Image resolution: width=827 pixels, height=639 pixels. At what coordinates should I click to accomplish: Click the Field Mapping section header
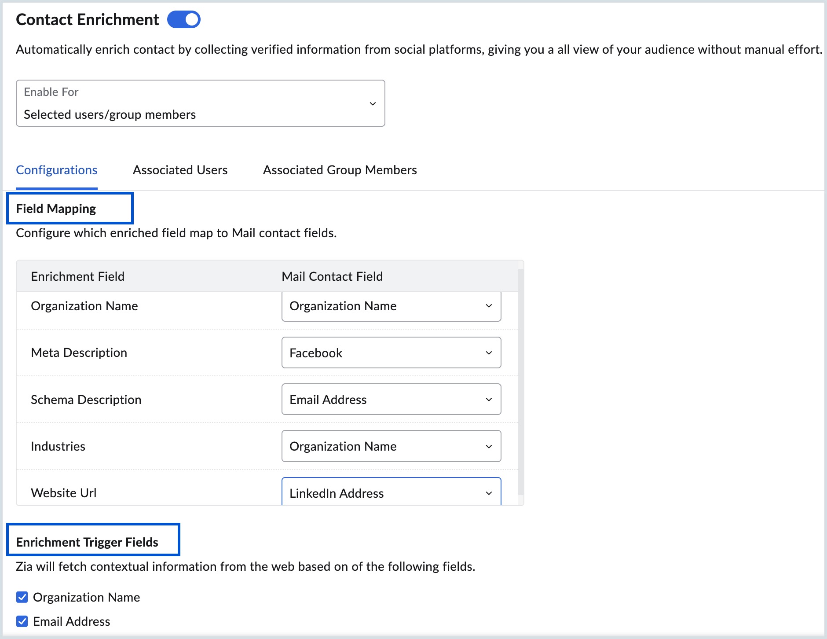(x=56, y=208)
